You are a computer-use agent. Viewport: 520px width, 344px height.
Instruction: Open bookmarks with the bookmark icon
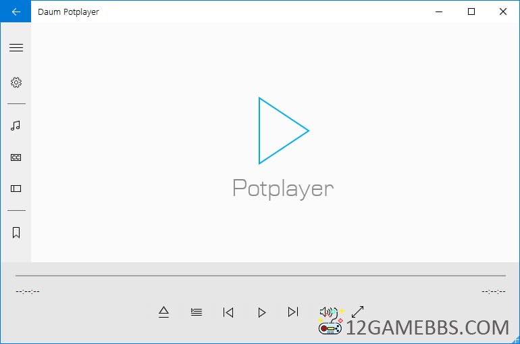pyautogui.click(x=16, y=232)
